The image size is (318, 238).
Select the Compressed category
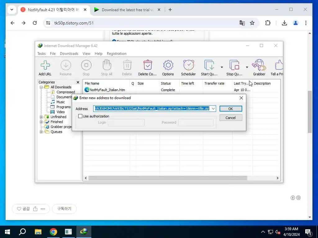(66, 92)
